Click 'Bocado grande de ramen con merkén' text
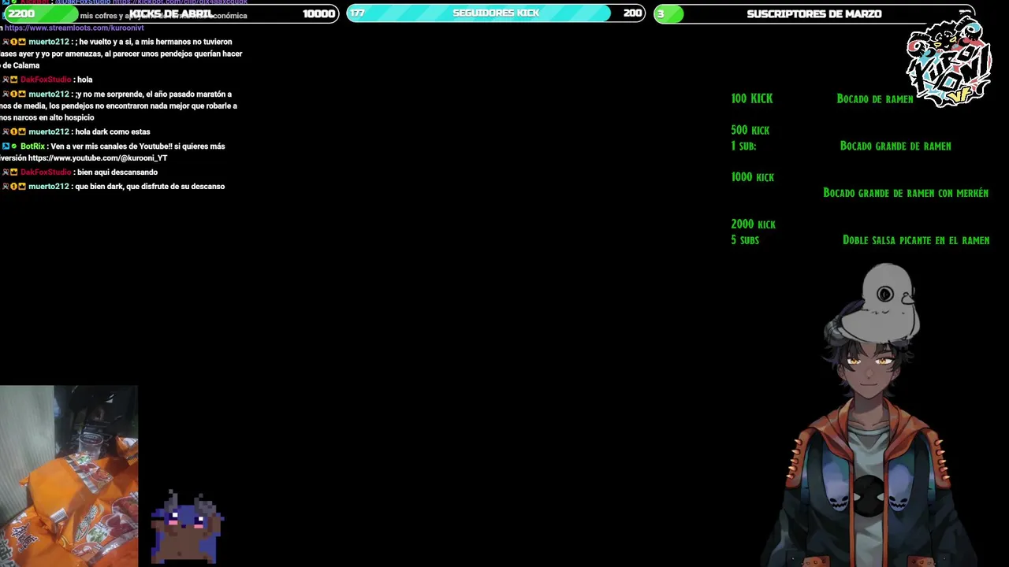The width and height of the screenshot is (1009, 567). click(x=906, y=193)
